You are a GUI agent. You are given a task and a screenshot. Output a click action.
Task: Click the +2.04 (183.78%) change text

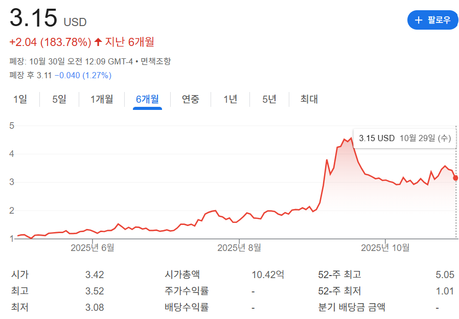[x=51, y=42]
